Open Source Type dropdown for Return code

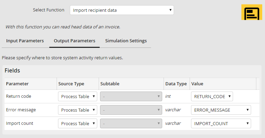pyautogui.click(x=77, y=96)
